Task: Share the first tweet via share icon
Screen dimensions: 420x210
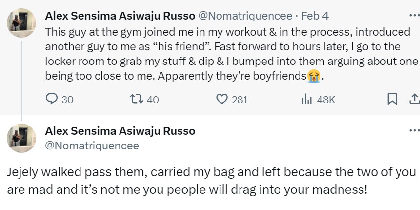Action: (x=415, y=99)
